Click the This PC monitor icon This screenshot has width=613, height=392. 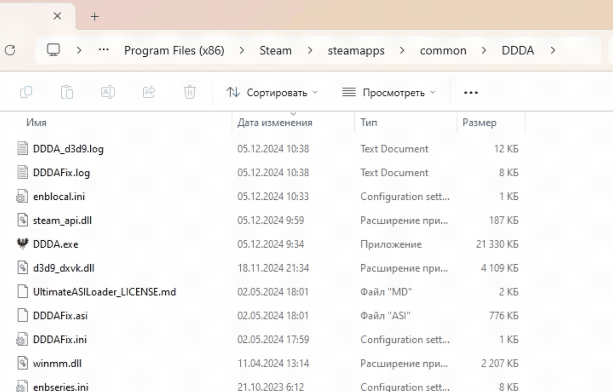[x=54, y=50]
